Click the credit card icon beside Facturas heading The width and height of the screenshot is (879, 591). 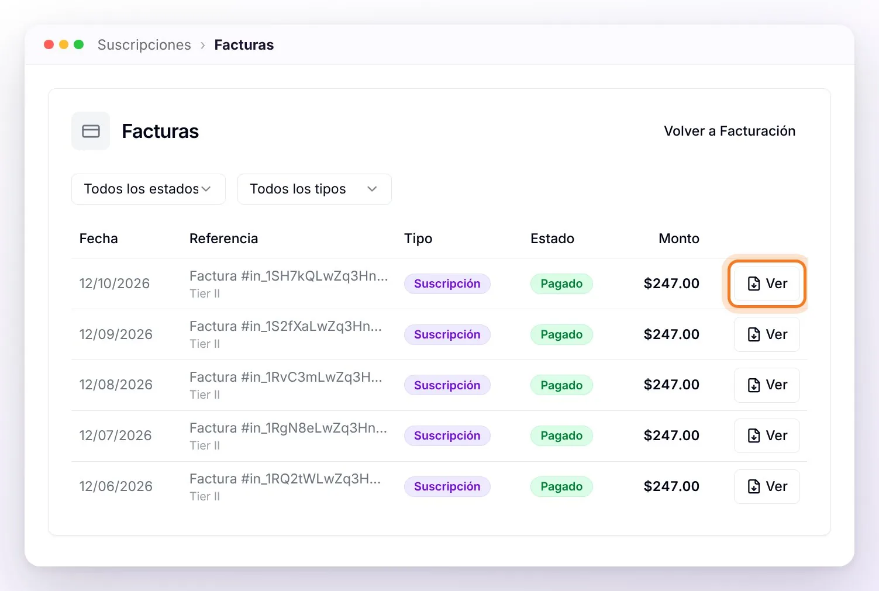click(x=91, y=131)
